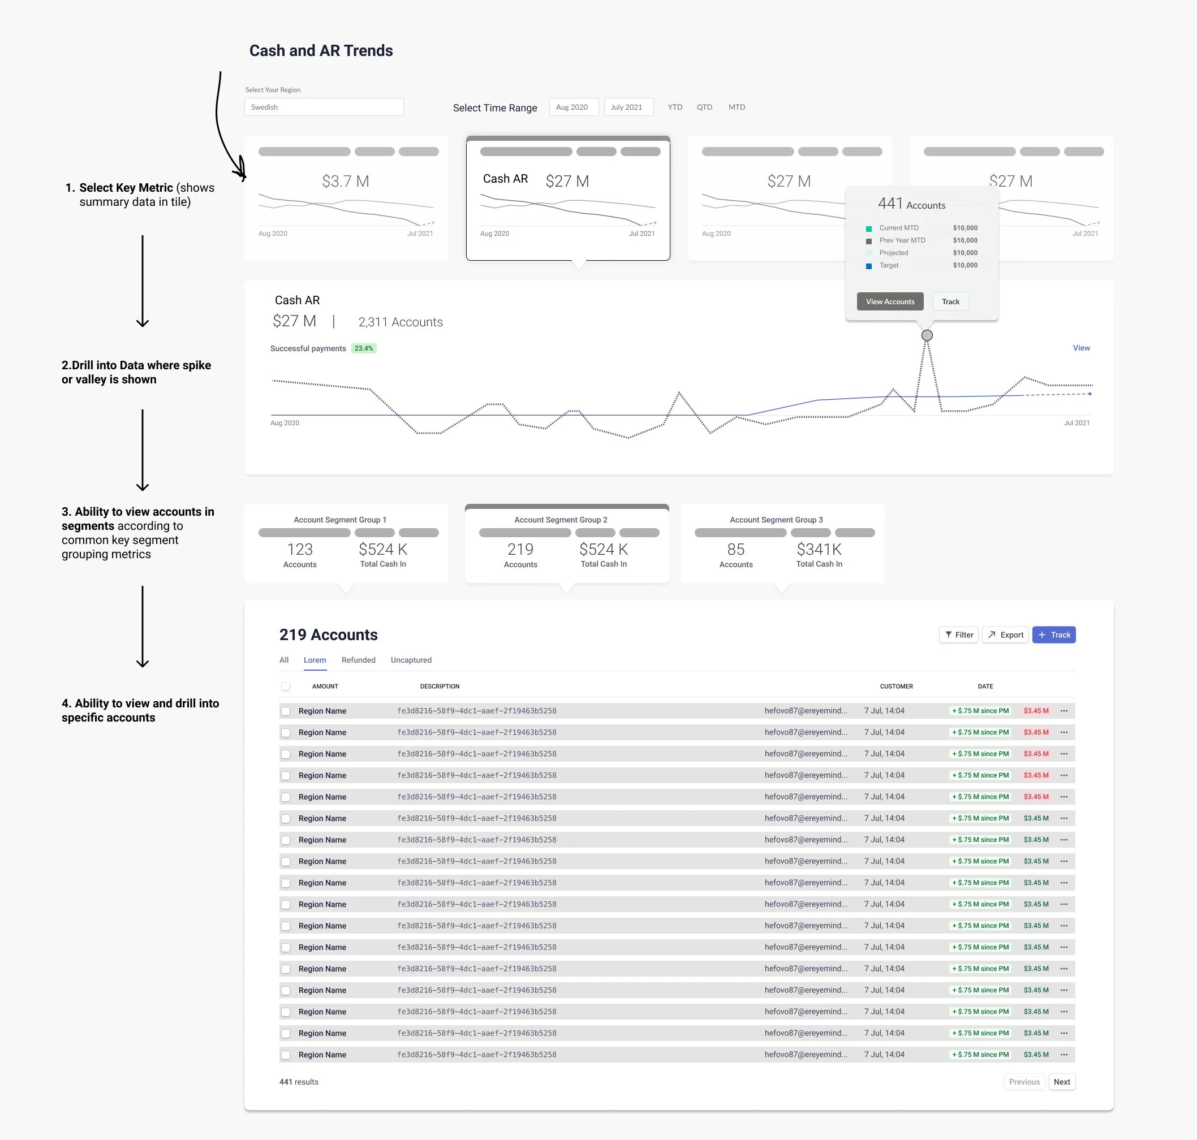This screenshot has width=1197, height=1140.
Task: Click the spike data point marker on chart
Action: [927, 335]
